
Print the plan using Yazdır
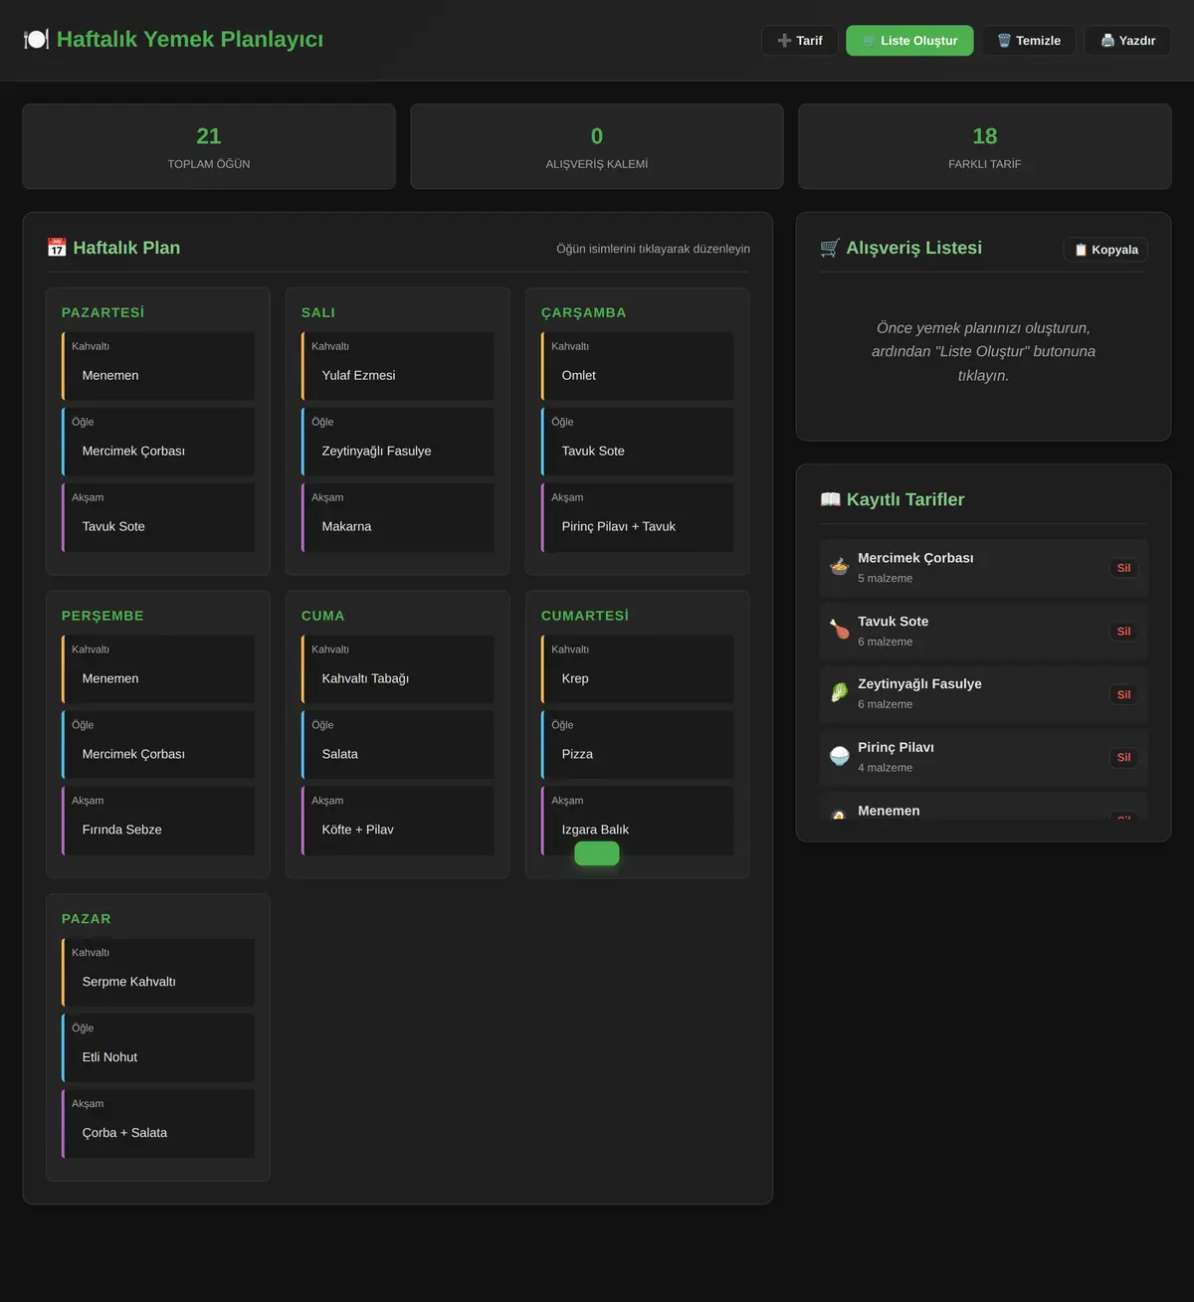point(1127,41)
